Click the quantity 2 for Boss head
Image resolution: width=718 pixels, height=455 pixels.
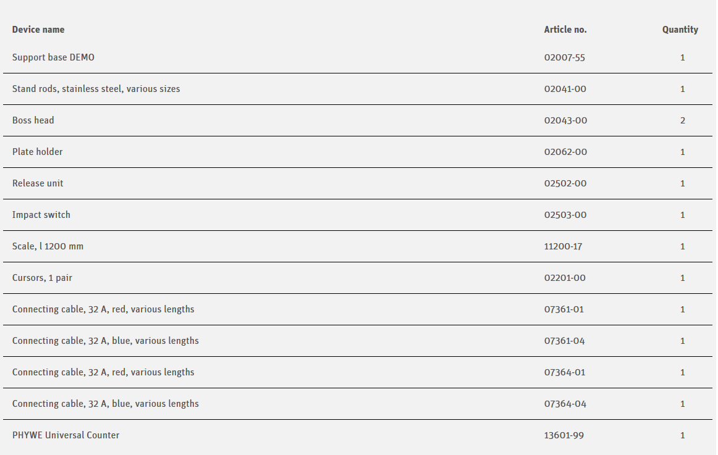(682, 120)
